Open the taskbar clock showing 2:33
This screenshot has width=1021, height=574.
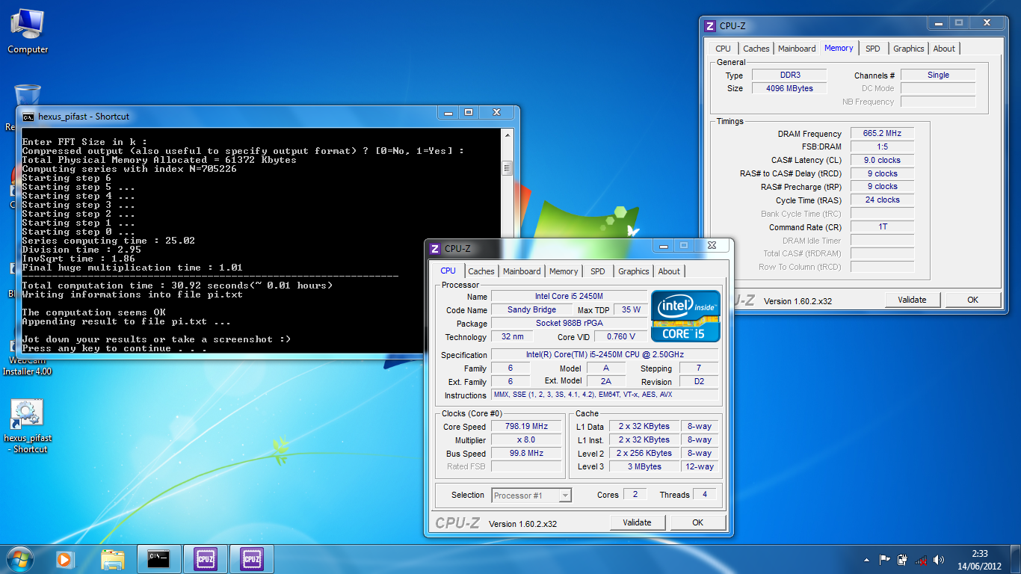click(980, 560)
